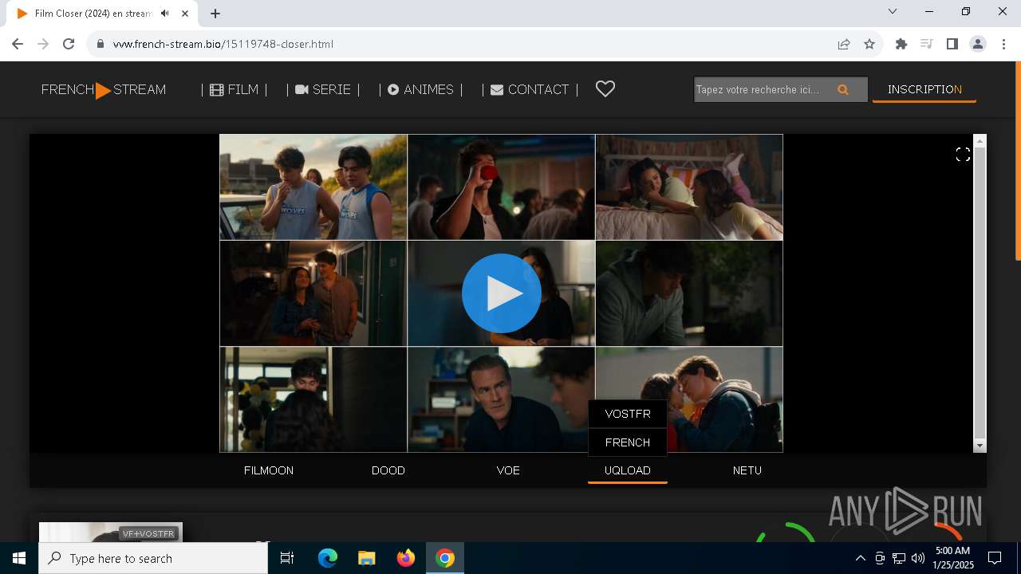1021x574 pixels.
Task: Bookmark this page with the star icon
Action: [869, 44]
